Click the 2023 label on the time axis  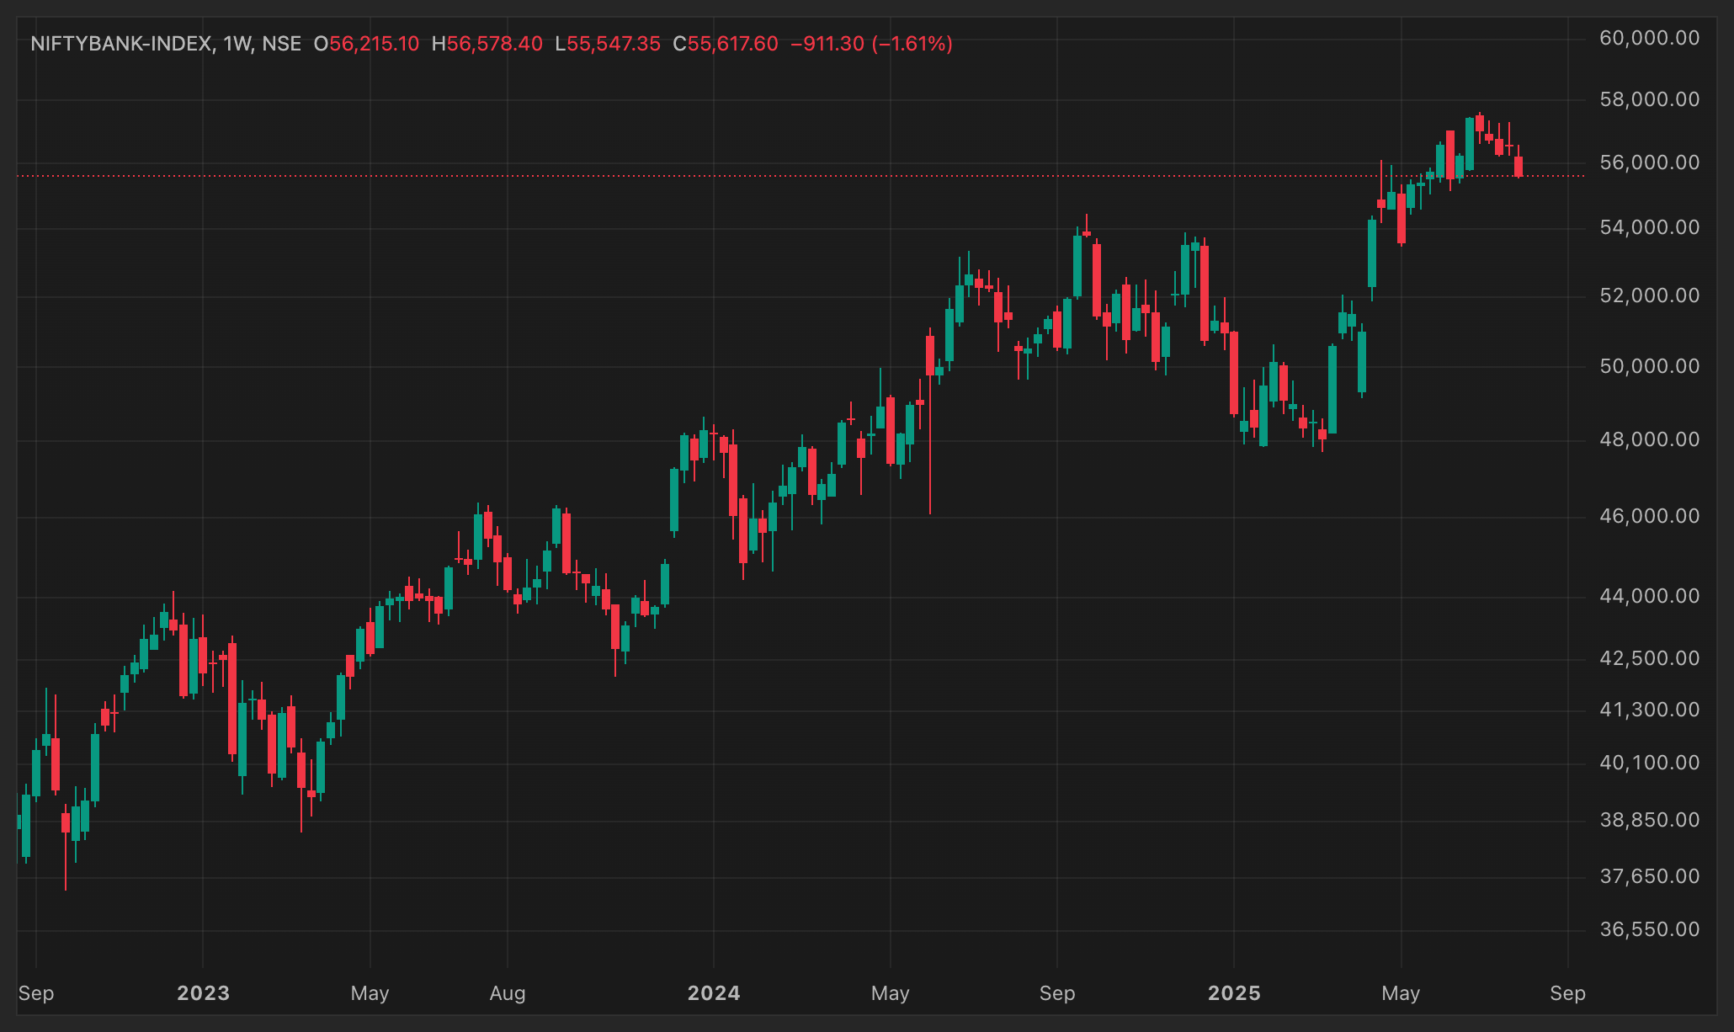(x=203, y=993)
